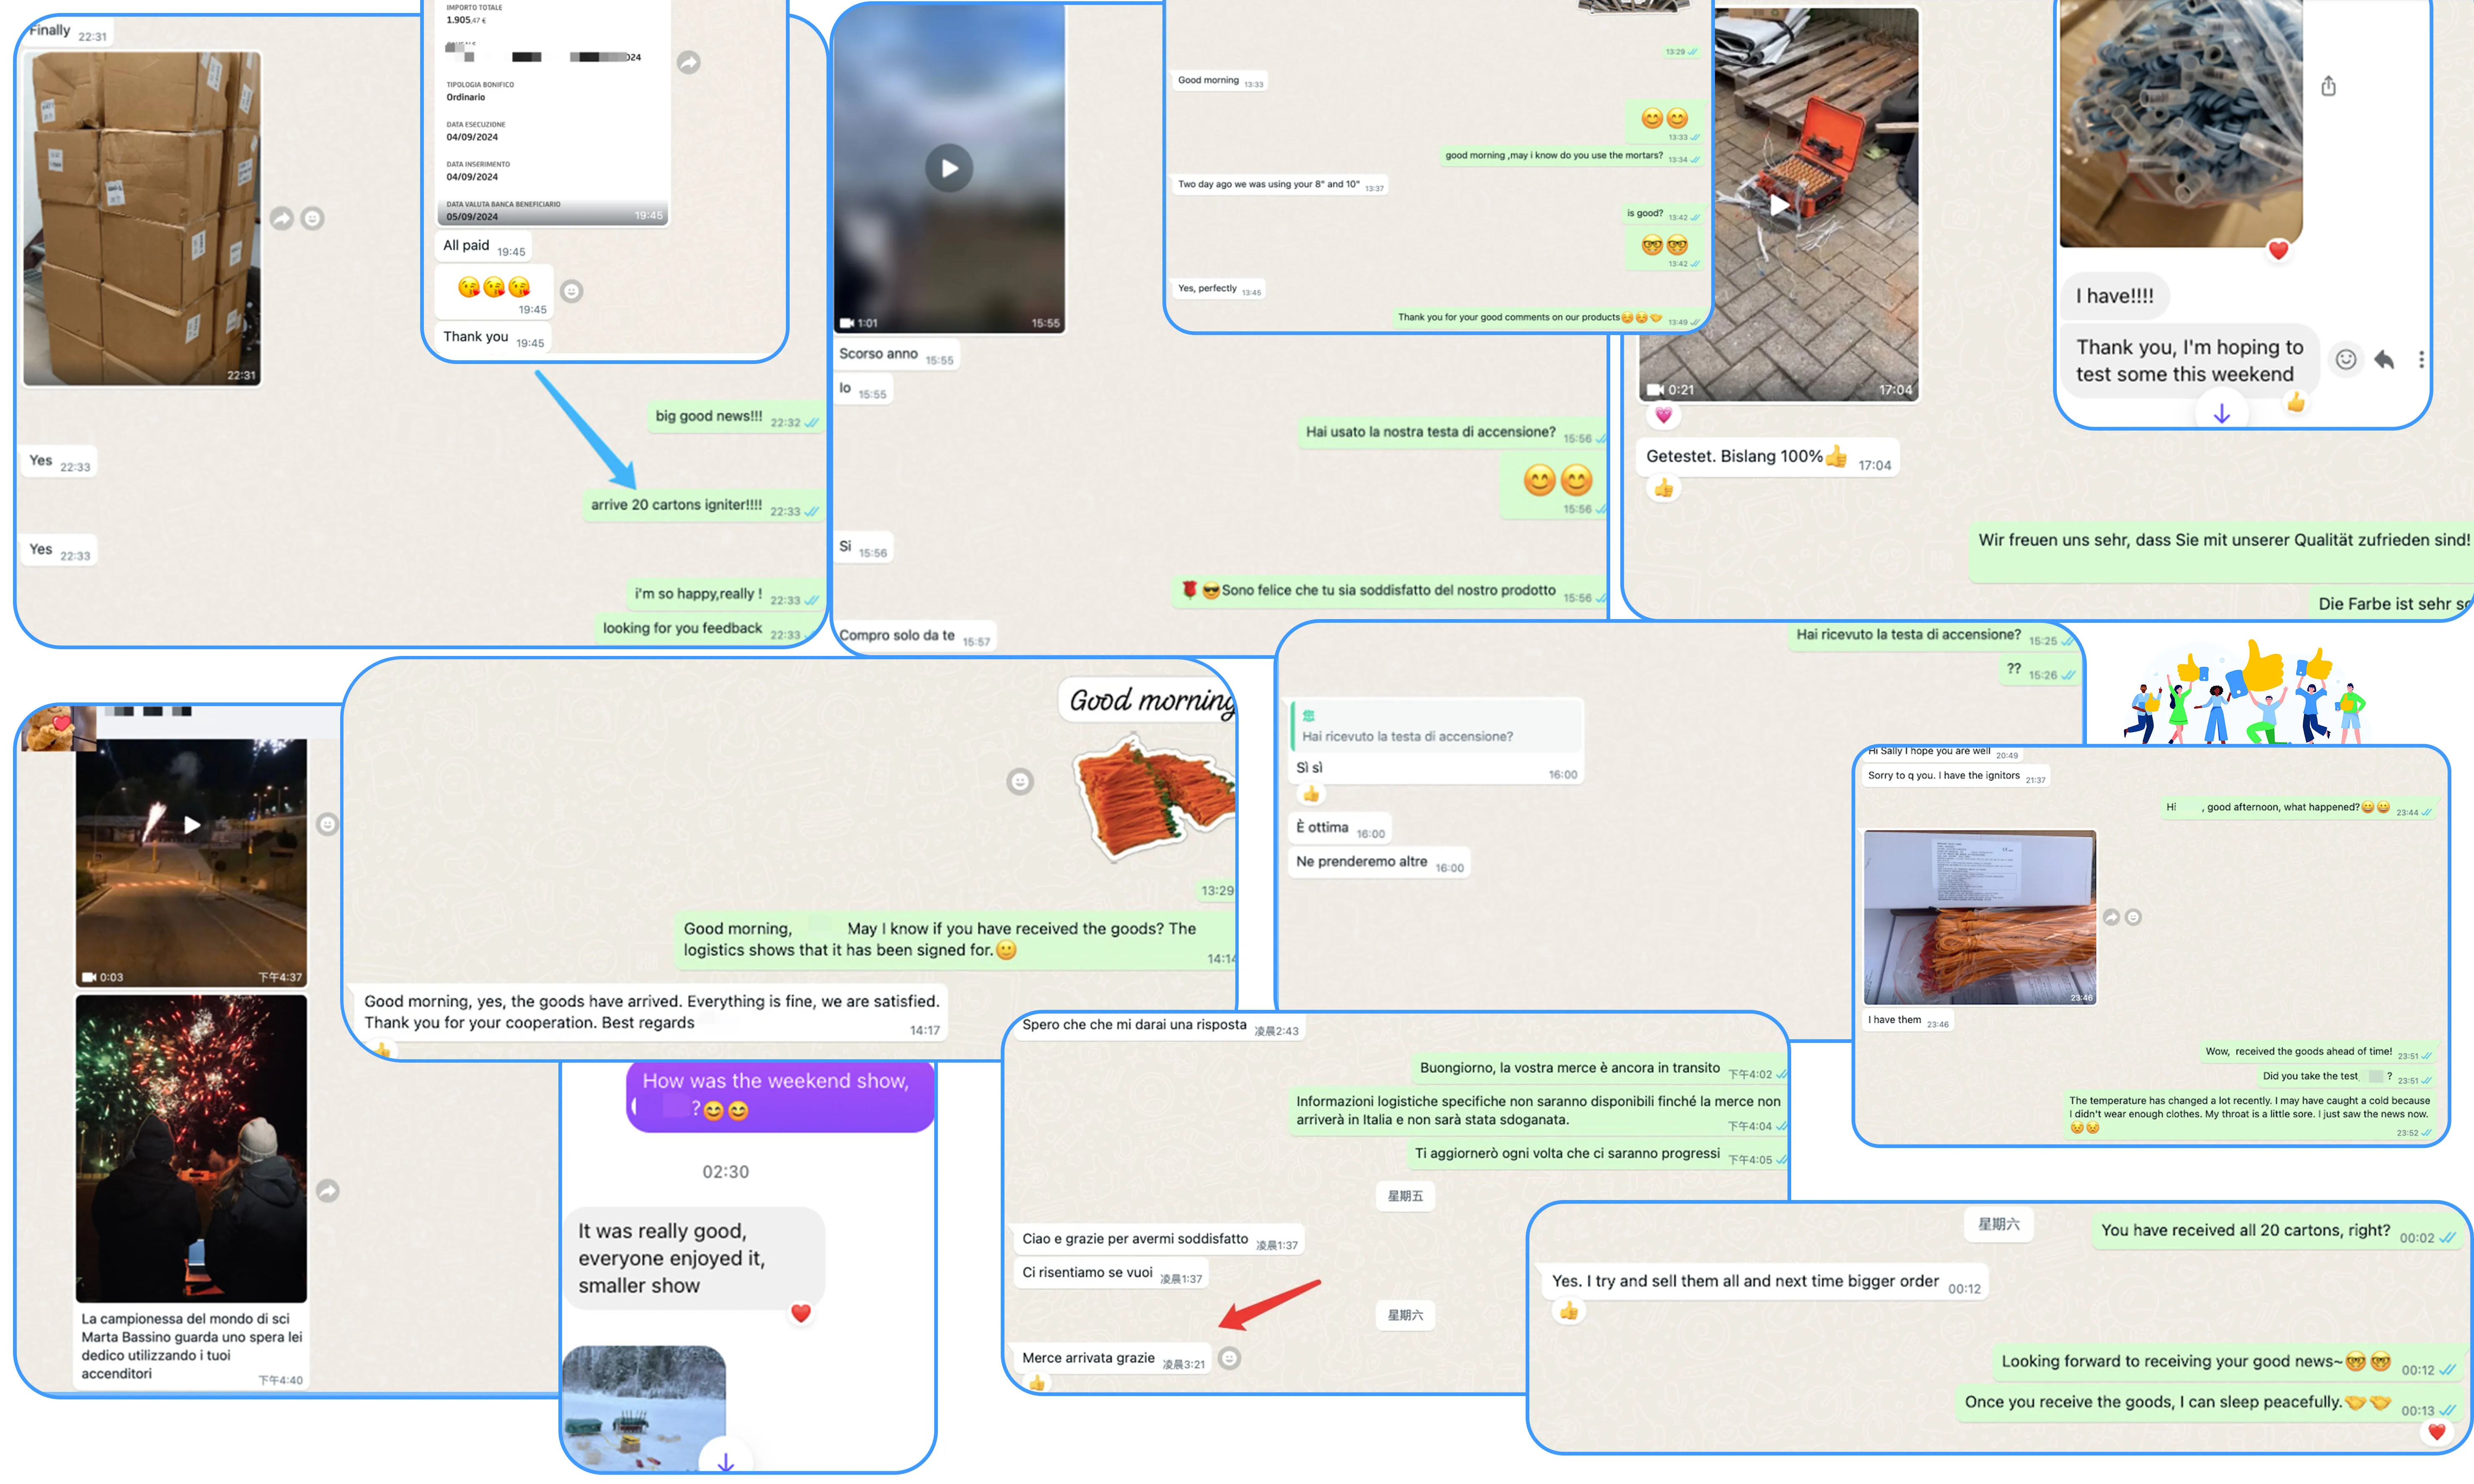Play the night street fireworks video
Screen dimensions: 2474x1484
[x=191, y=825]
